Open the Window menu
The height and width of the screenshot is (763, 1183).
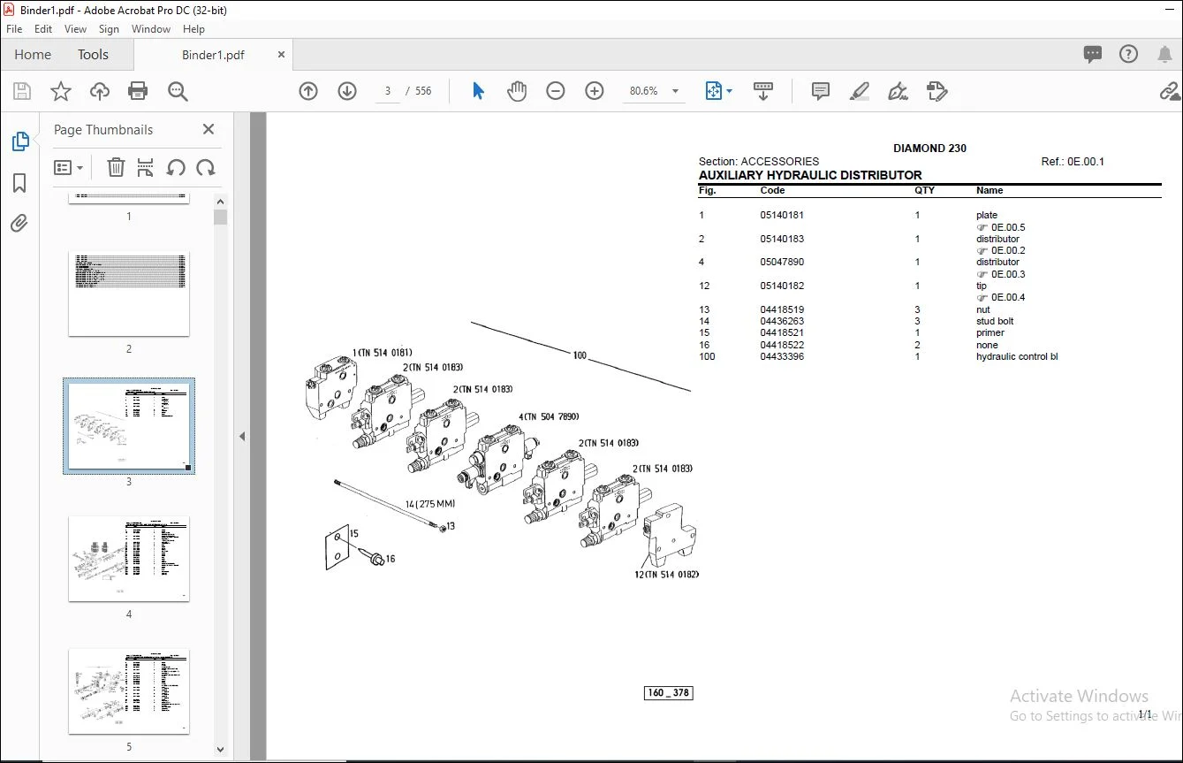point(151,29)
